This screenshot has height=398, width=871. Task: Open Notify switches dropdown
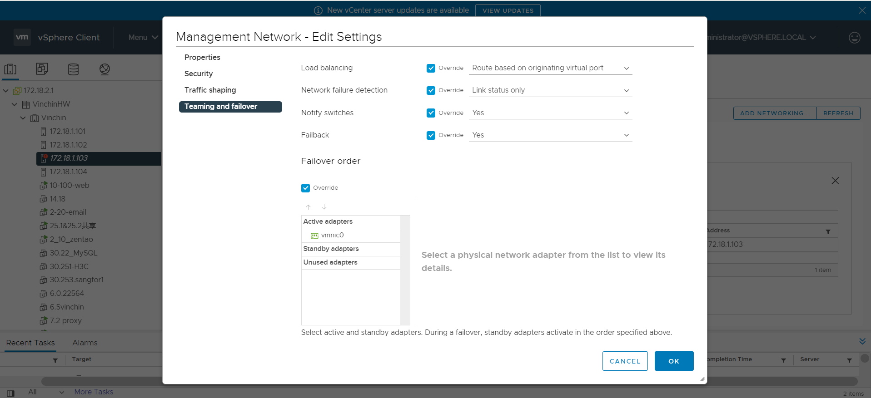550,113
